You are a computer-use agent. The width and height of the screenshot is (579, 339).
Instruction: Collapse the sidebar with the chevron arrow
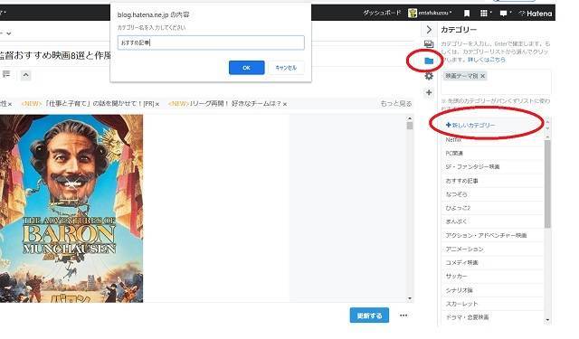click(429, 30)
